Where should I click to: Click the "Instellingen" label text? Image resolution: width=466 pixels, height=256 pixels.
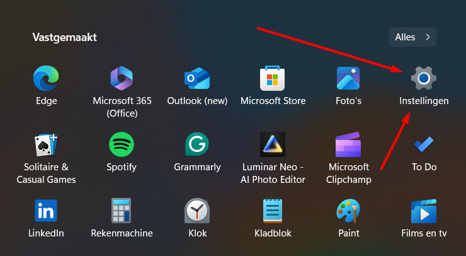(424, 101)
